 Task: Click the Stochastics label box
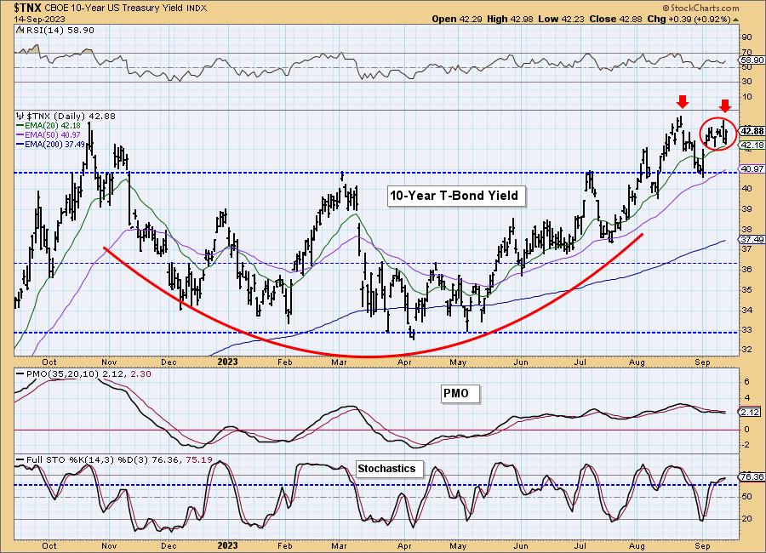[389, 469]
